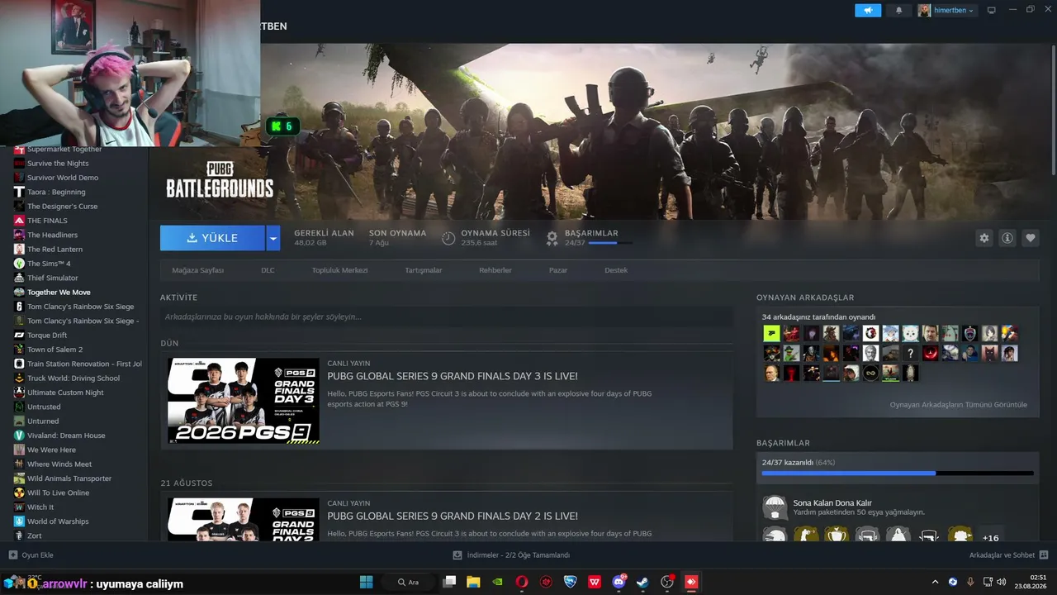Select Torque Drift icon in library
Screen dimensions: 1057x595
[19, 335]
